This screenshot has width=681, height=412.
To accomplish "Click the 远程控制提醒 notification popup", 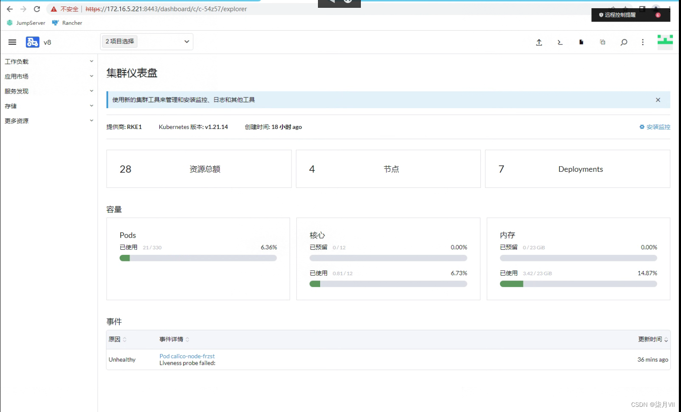I will (631, 15).
